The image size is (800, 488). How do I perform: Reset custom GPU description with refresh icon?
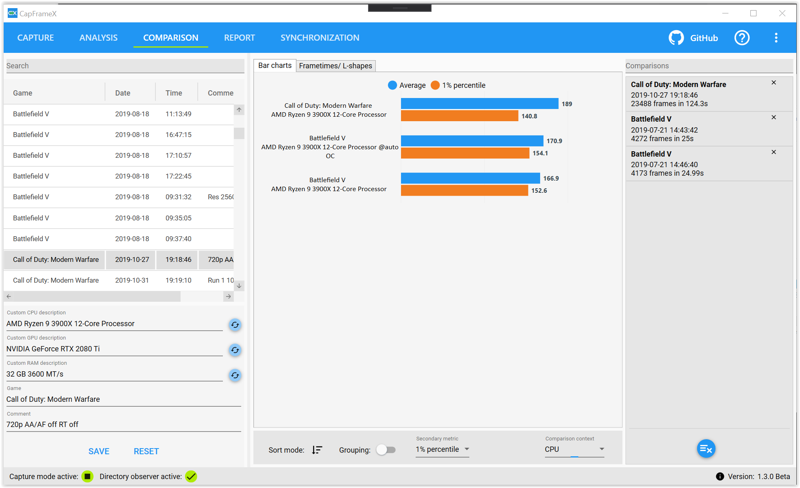235,350
